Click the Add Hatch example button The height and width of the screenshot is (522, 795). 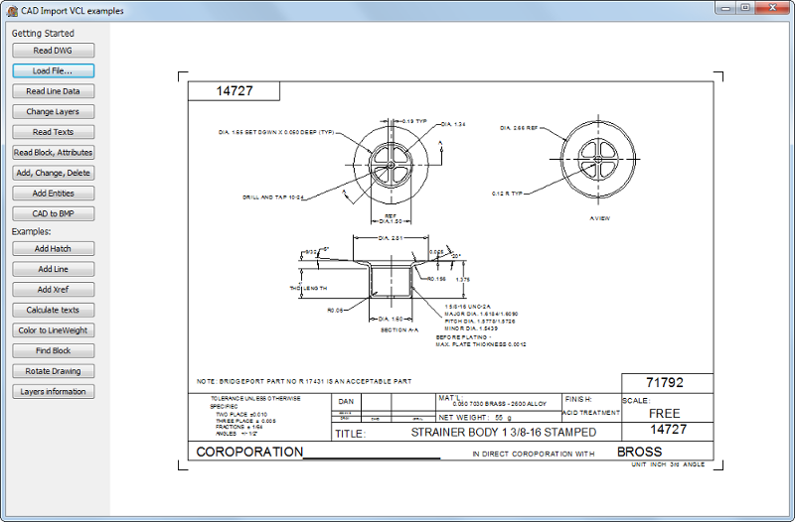tap(54, 249)
